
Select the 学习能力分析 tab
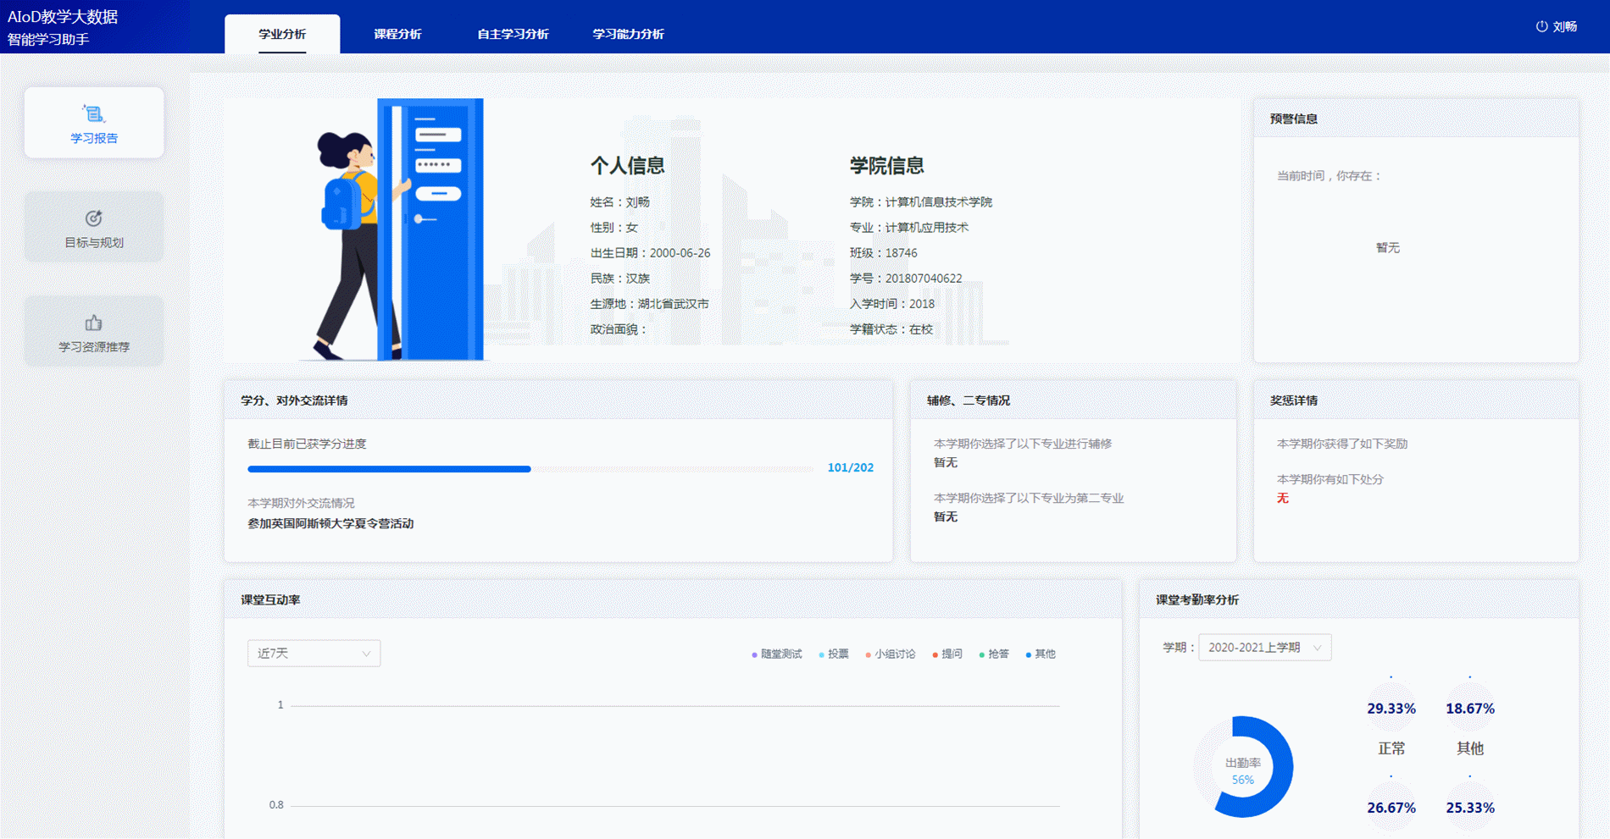[x=628, y=34]
